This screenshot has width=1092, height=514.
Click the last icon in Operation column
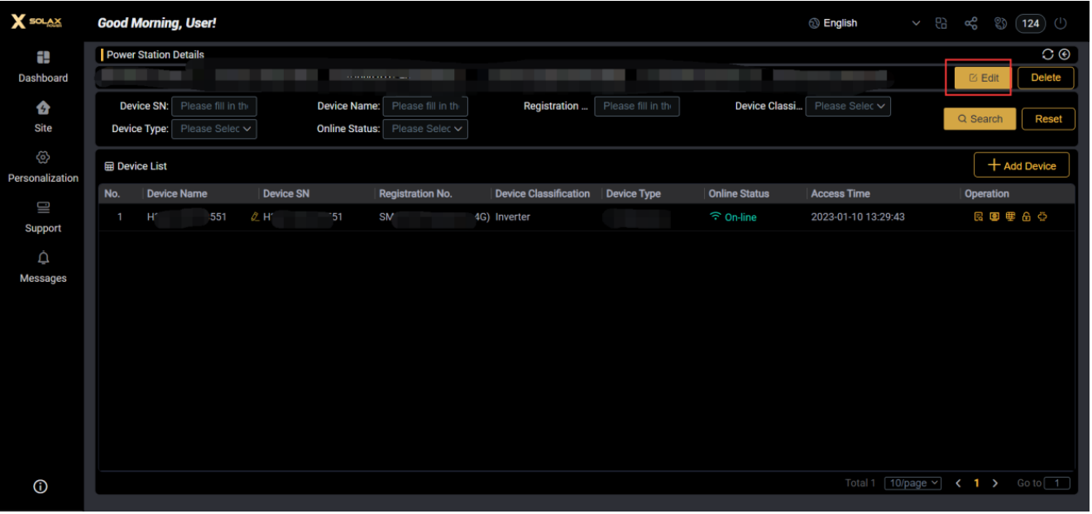tap(1042, 217)
